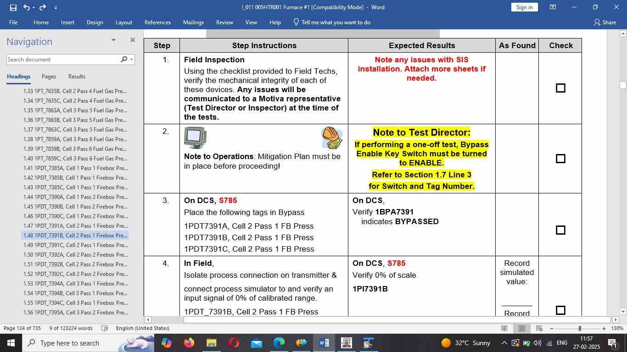
Task: Tick the Check box for step 3
Action: tap(560, 230)
